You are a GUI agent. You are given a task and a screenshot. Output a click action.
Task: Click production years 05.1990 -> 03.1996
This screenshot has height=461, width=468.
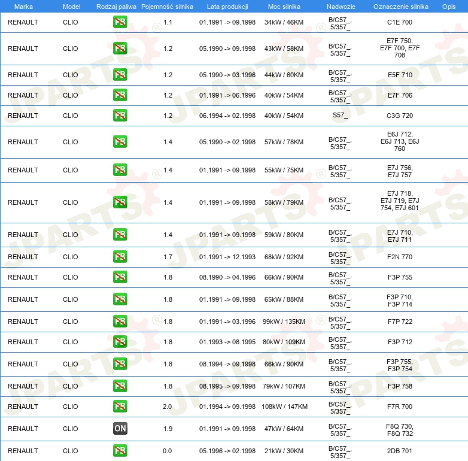tap(227, 75)
